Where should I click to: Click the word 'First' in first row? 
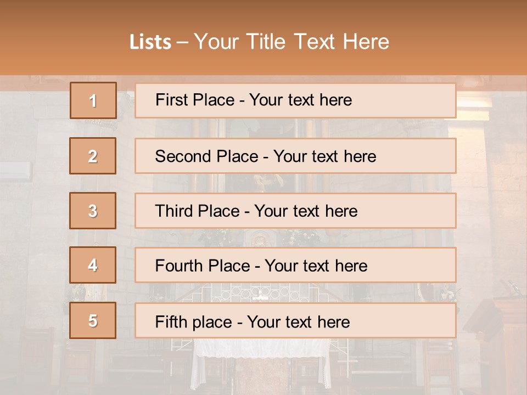coord(170,100)
